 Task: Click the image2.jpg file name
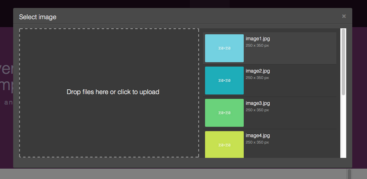pyautogui.click(x=258, y=71)
